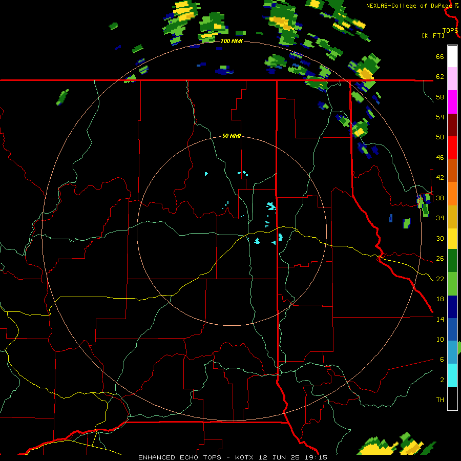This screenshot has width=461, height=461.
Task: Click the 42 scale value
Action: click(x=440, y=178)
